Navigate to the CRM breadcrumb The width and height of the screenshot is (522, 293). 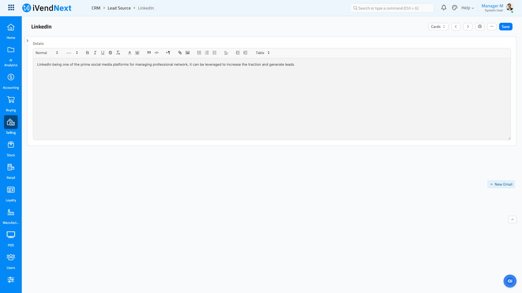[x=96, y=8]
